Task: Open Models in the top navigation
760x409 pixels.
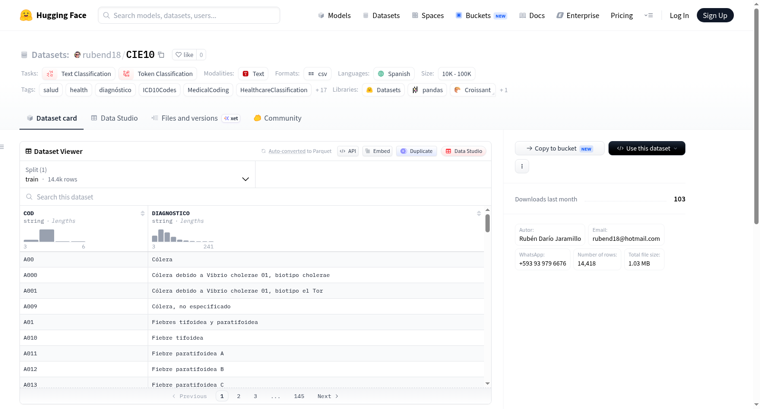Action: 334,15
